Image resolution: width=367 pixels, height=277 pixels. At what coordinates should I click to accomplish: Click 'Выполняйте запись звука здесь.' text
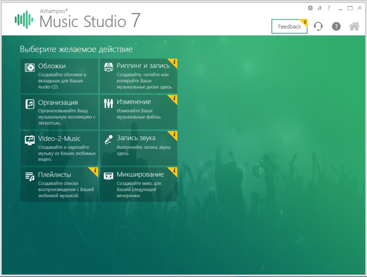tap(144, 150)
